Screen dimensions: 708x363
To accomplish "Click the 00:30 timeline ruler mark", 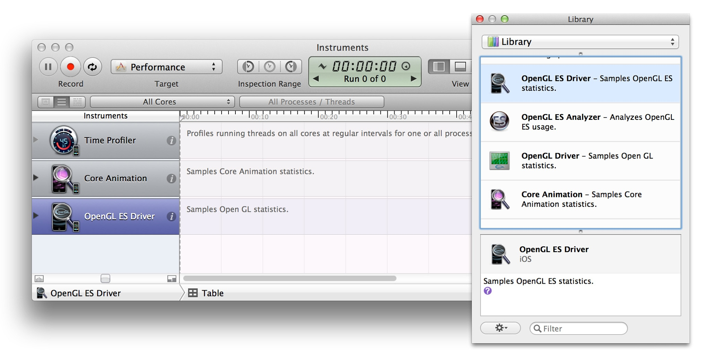I will click(397, 117).
